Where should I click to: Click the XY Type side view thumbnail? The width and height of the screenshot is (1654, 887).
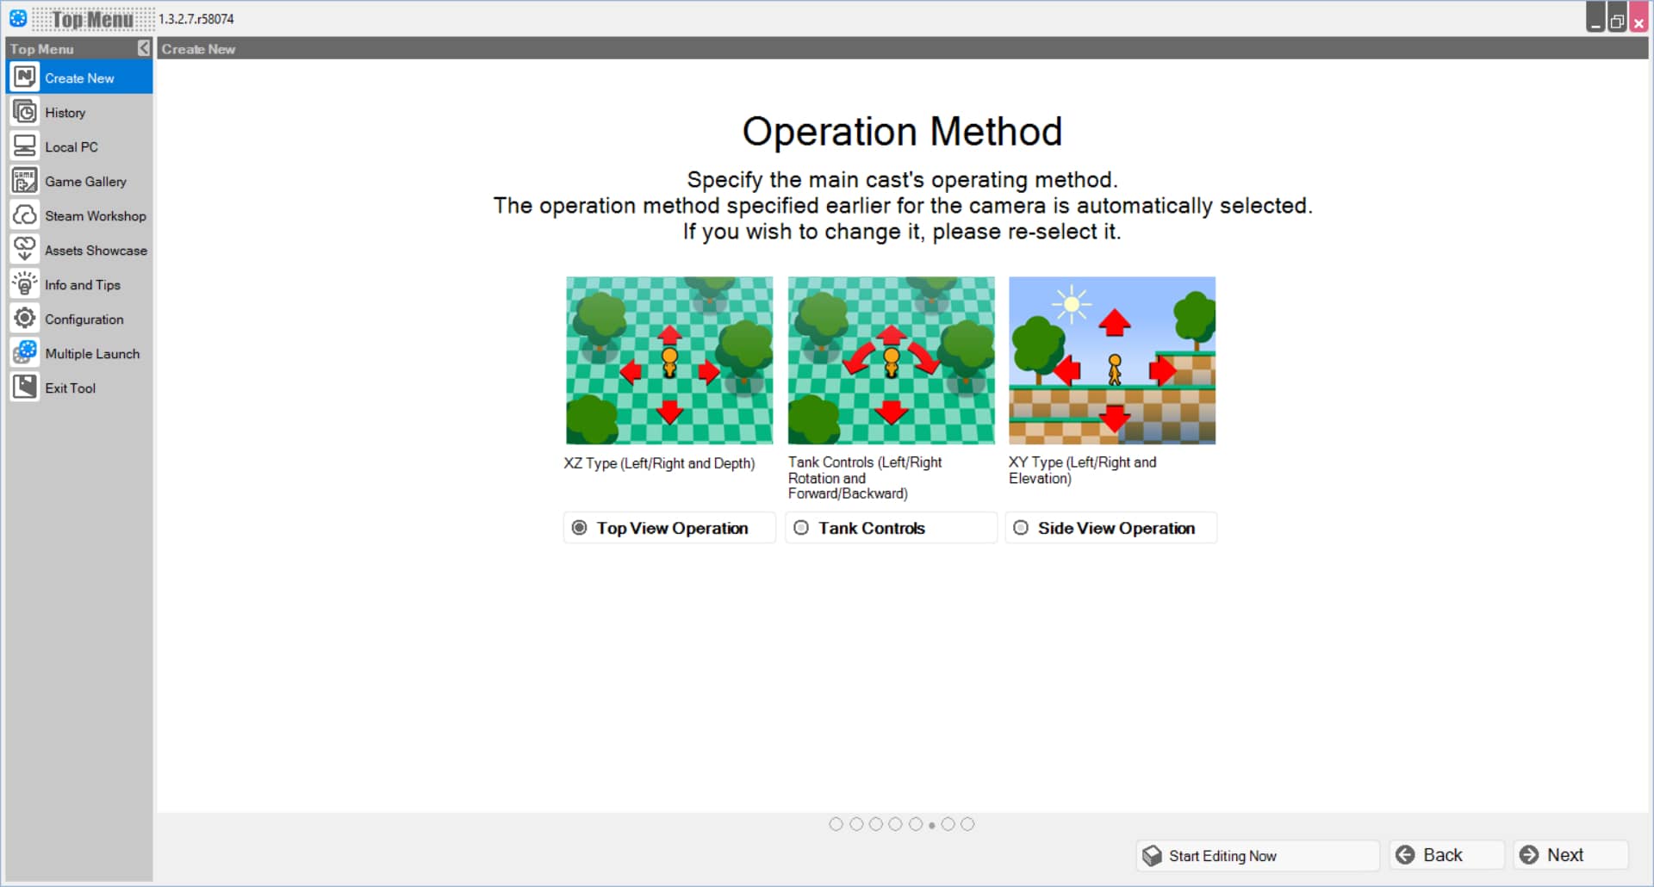1112,361
